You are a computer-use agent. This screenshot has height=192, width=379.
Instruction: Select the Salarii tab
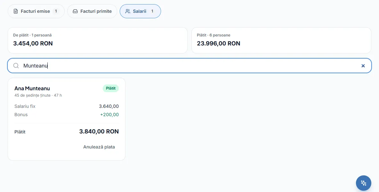140,11
